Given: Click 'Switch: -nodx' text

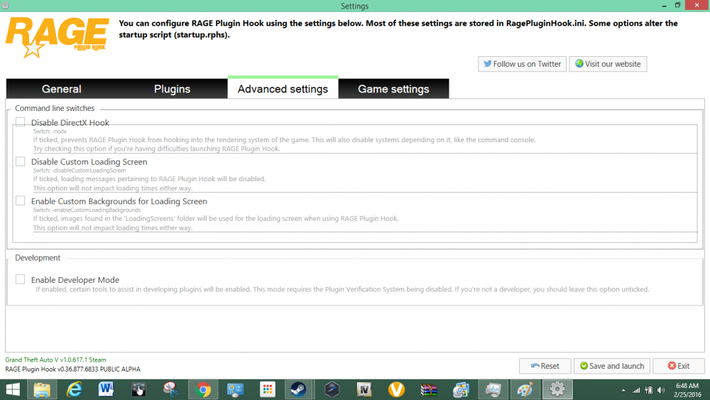Looking at the screenshot, I should click(50, 131).
